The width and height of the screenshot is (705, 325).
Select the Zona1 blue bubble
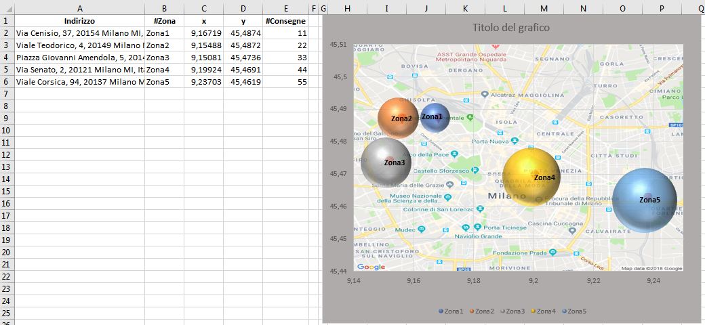pyautogui.click(x=435, y=118)
